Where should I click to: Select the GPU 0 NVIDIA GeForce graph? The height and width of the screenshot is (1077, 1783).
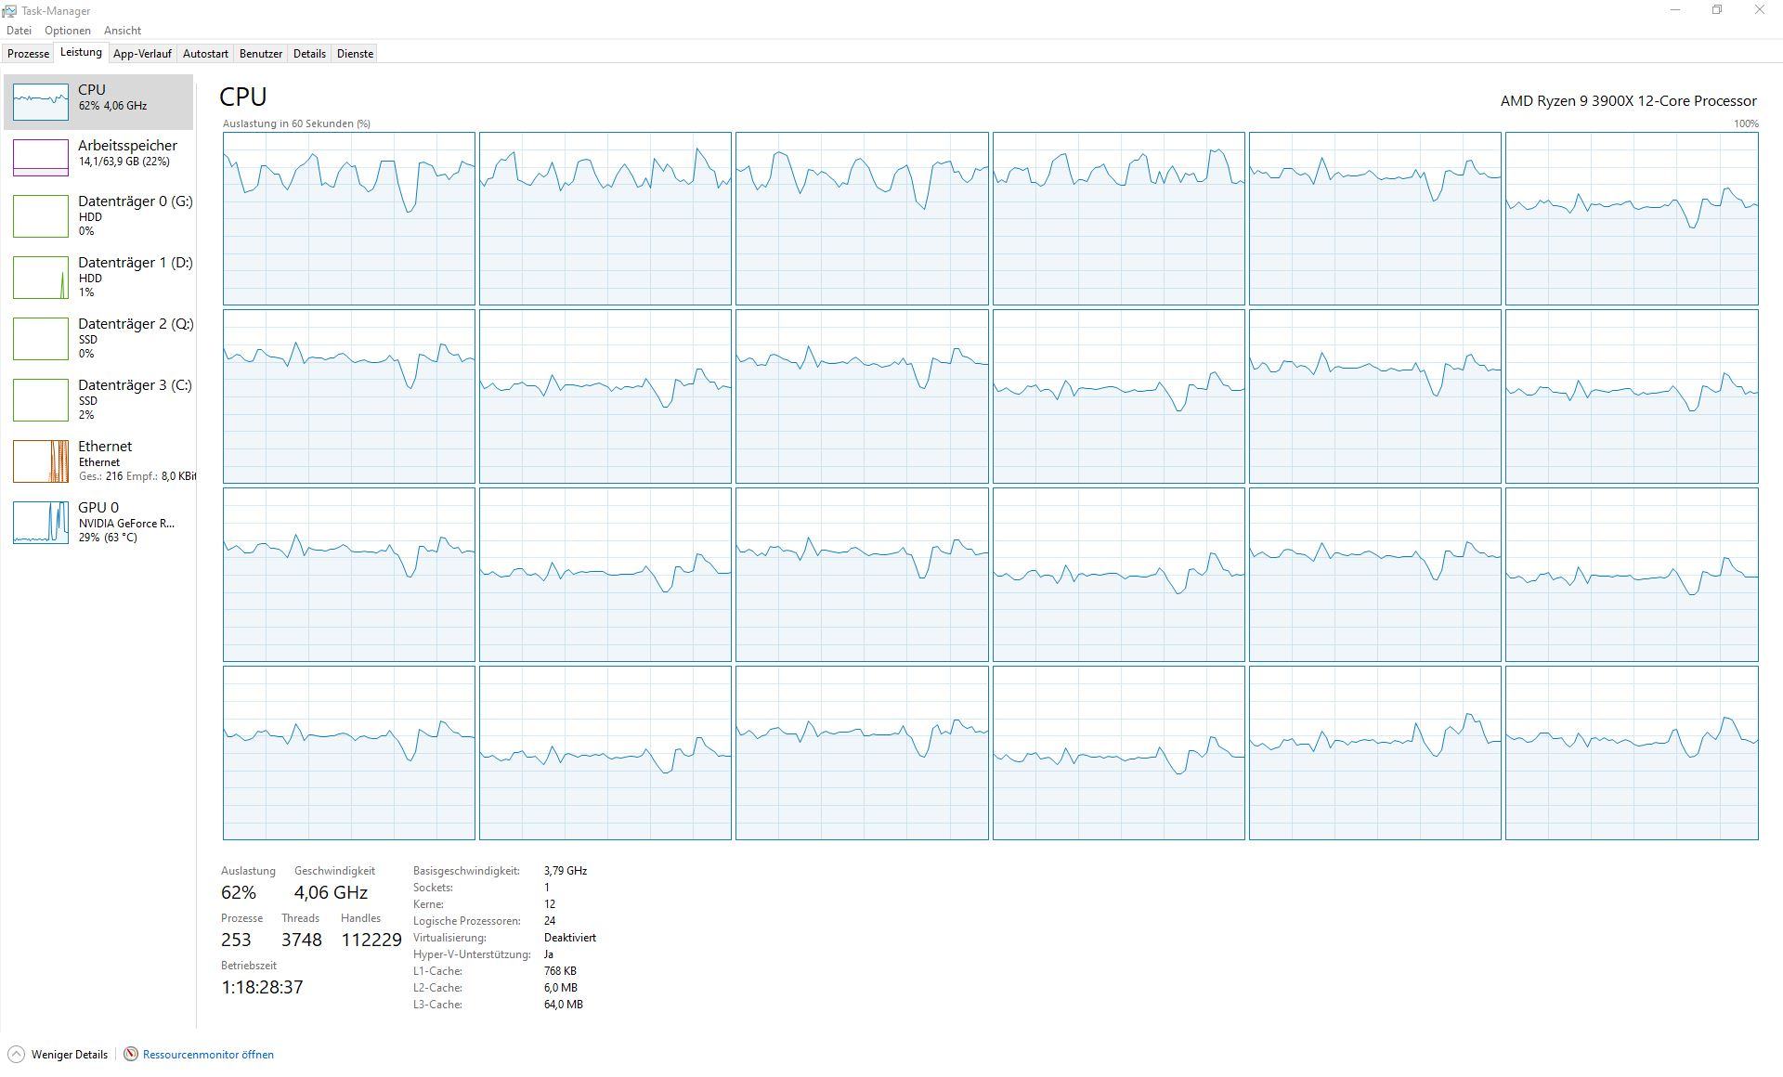tap(41, 522)
